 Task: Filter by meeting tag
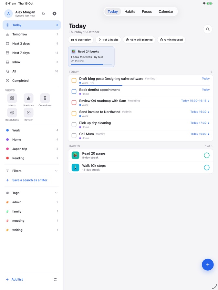click(x=32, y=221)
